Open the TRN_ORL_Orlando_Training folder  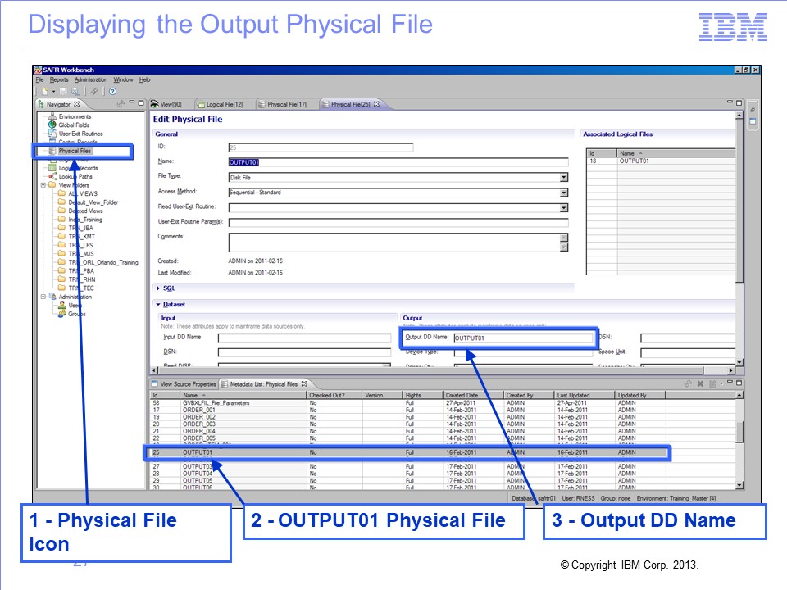[x=98, y=262]
